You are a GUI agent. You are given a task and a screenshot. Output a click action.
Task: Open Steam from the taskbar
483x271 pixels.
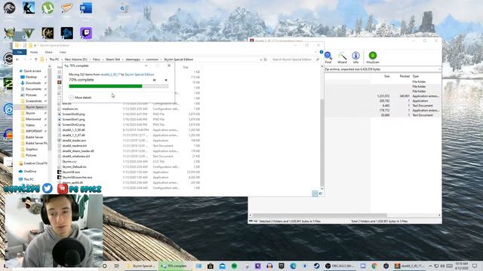pyautogui.click(x=316, y=266)
